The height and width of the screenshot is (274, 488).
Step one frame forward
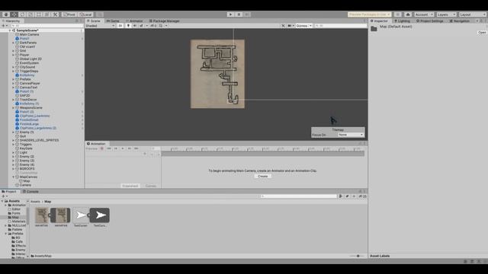point(247,14)
